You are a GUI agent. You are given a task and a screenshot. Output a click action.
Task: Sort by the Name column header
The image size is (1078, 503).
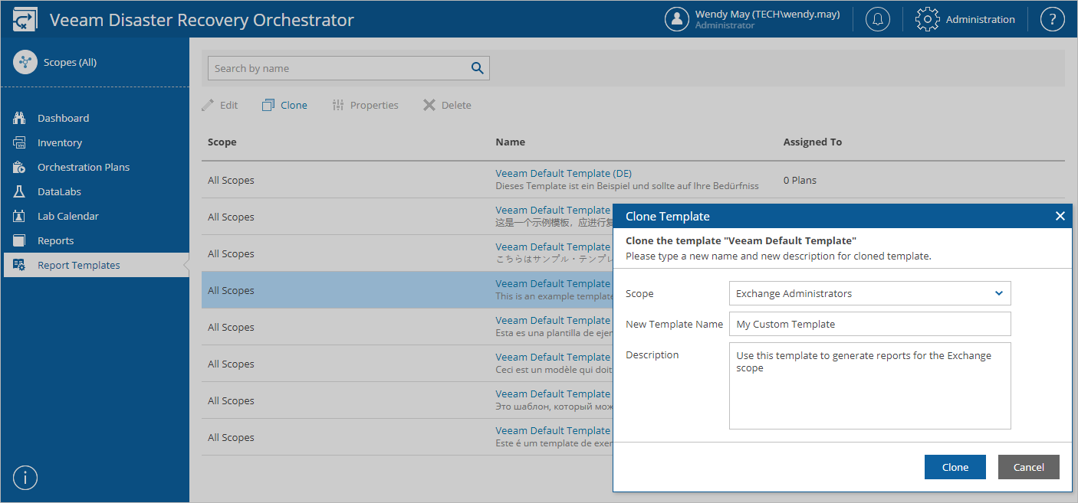pyautogui.click(x=511, y=142)
